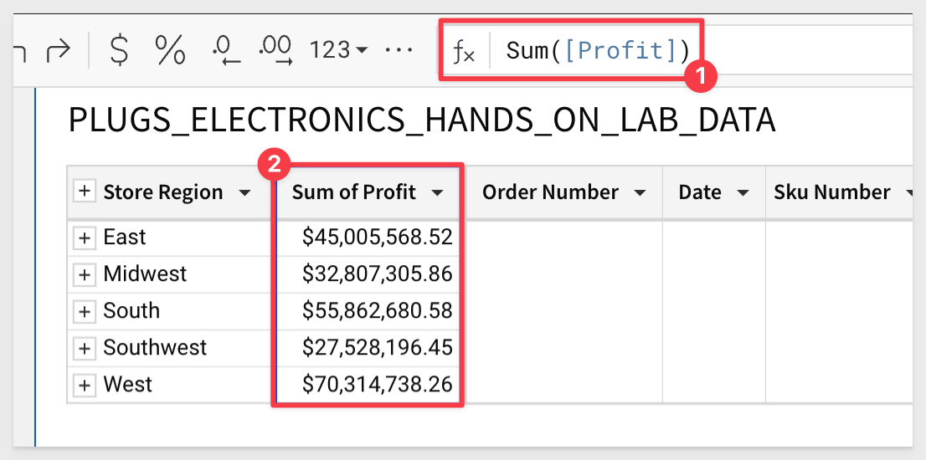Open the 123 number format dropdown
Screen dimensions: 926x460
(338, 51)
